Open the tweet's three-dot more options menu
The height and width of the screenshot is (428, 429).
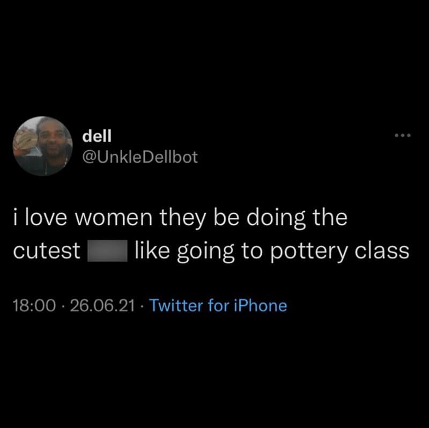pyautogui.click(x=402, y=136)
